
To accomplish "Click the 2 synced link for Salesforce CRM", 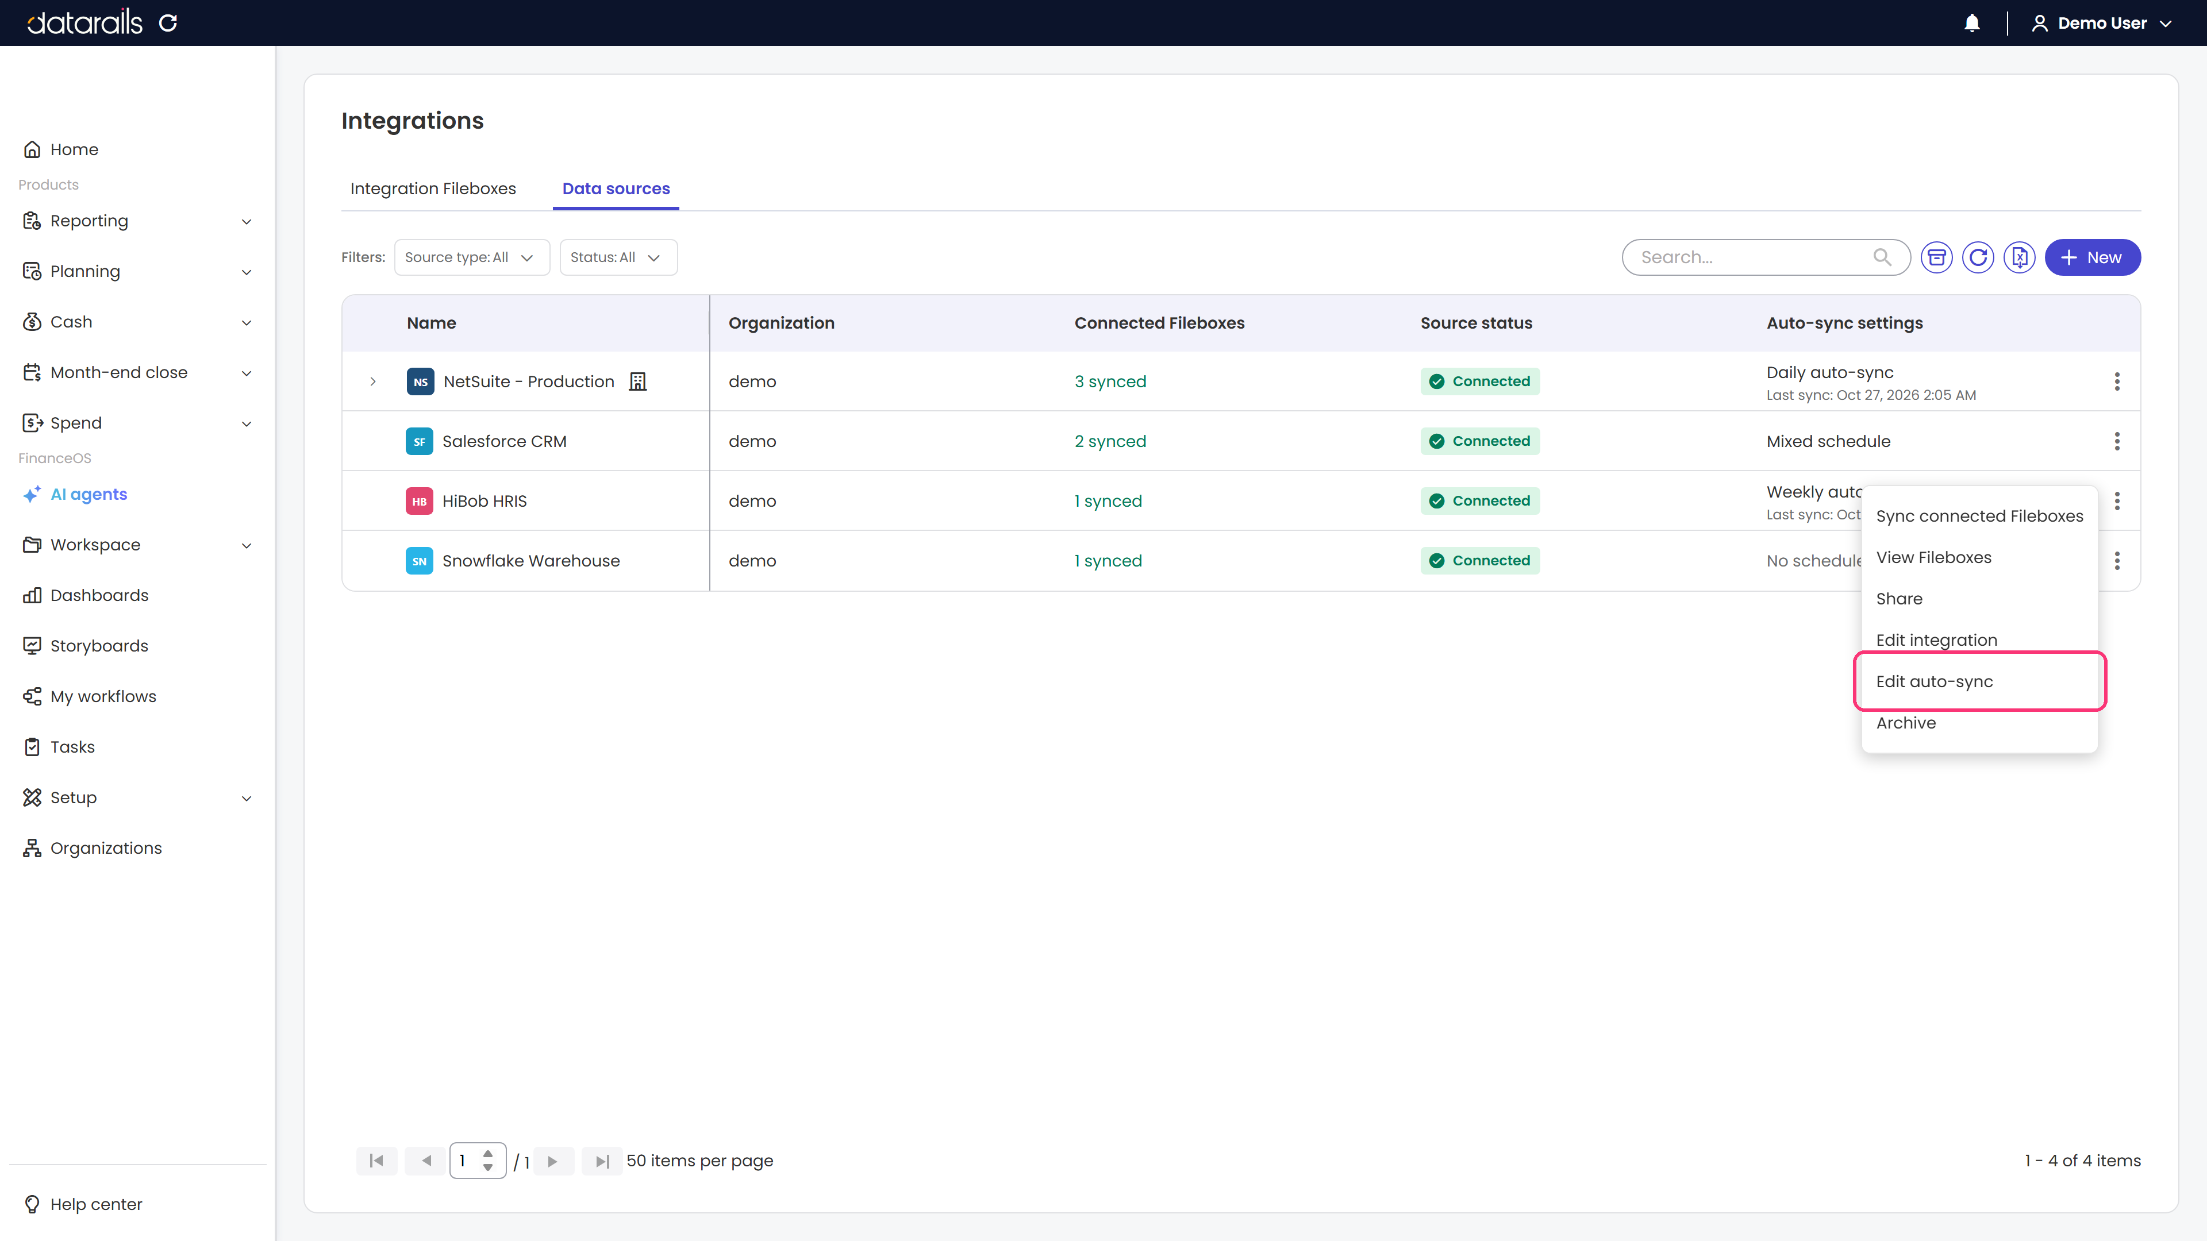I will point(1110,441).
